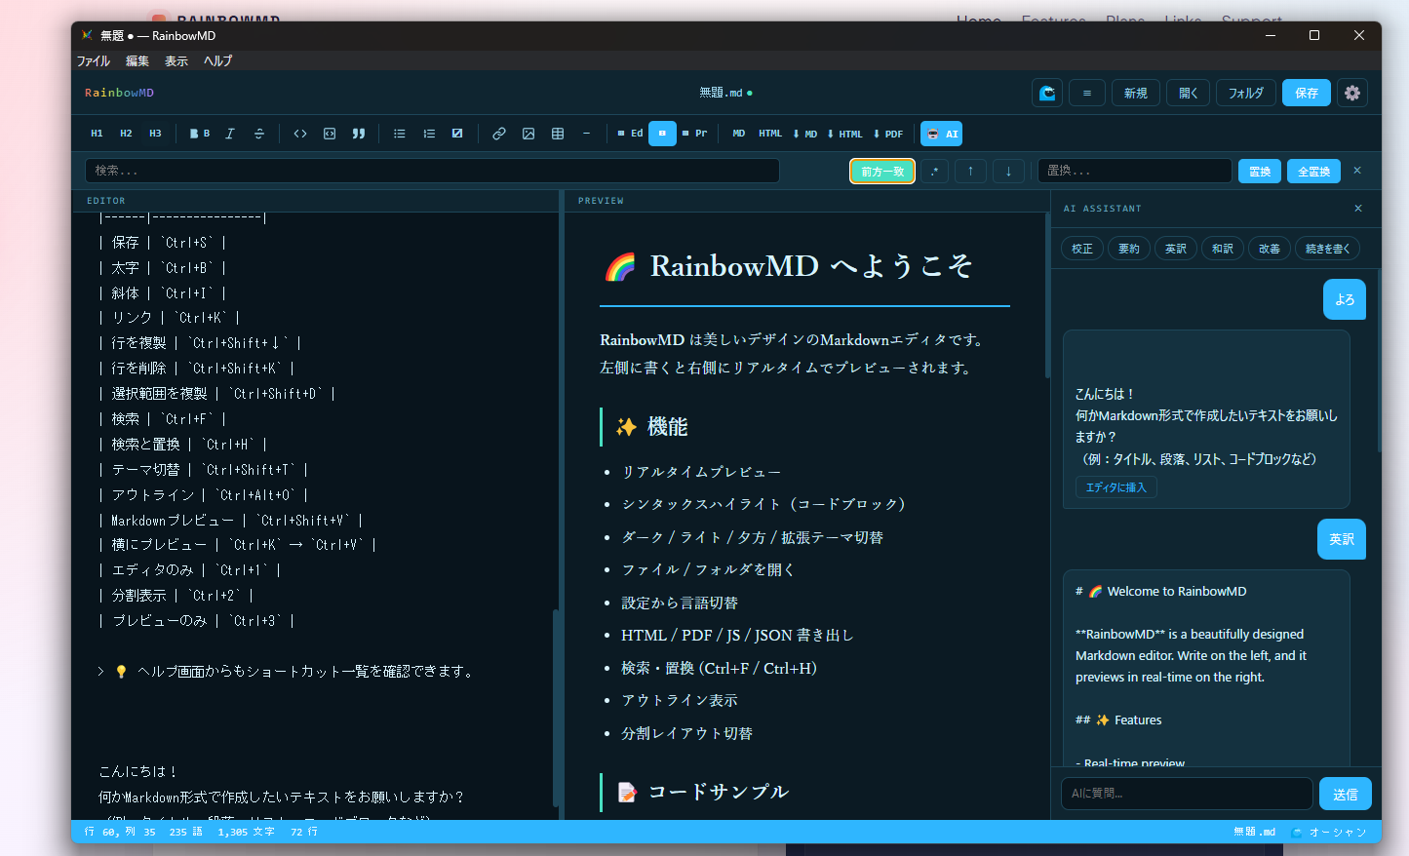Open the 表示 menu
Image resolution: width=1409 pixels, height=856 pixels.
(176, 60)
